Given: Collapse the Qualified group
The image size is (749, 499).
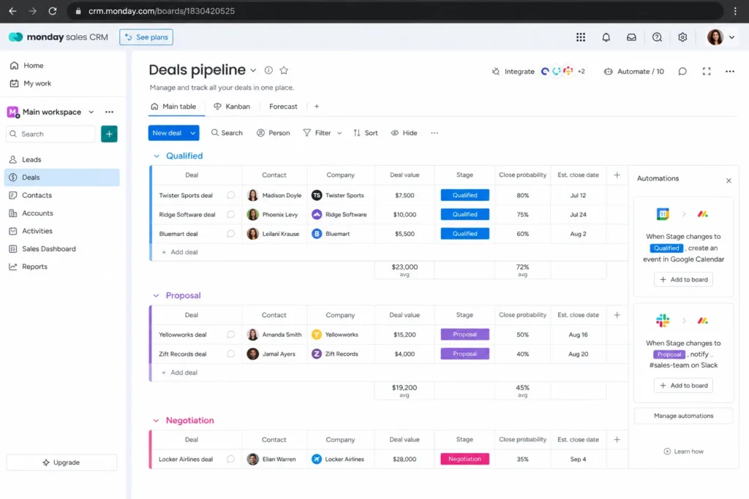Looking at the screenshot, I should [157, 156].
